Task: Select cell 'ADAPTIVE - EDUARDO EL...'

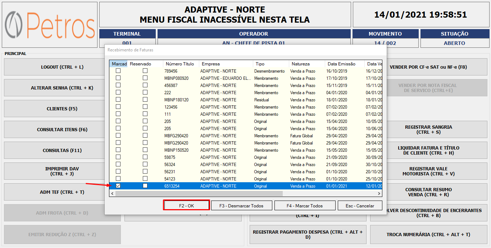Action: point(226,78)
